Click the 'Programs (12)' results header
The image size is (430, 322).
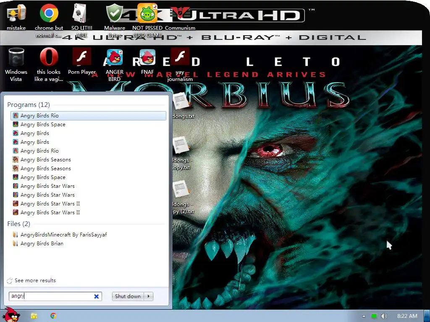pos(29,104)
